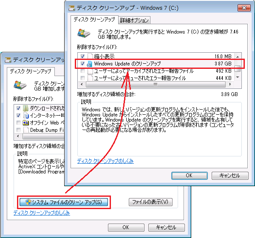Viewport: 255px width, 238px height.
Task: Check the ユーザーによってアーカイブされたエラー報告ファイル checkbox
Action: (82, 71)
